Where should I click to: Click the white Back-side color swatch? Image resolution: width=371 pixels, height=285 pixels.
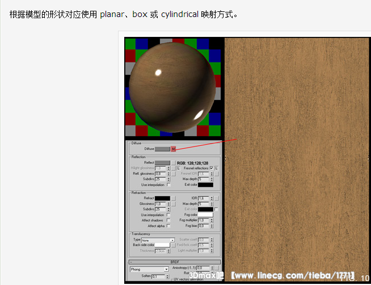tap(162, 245)
